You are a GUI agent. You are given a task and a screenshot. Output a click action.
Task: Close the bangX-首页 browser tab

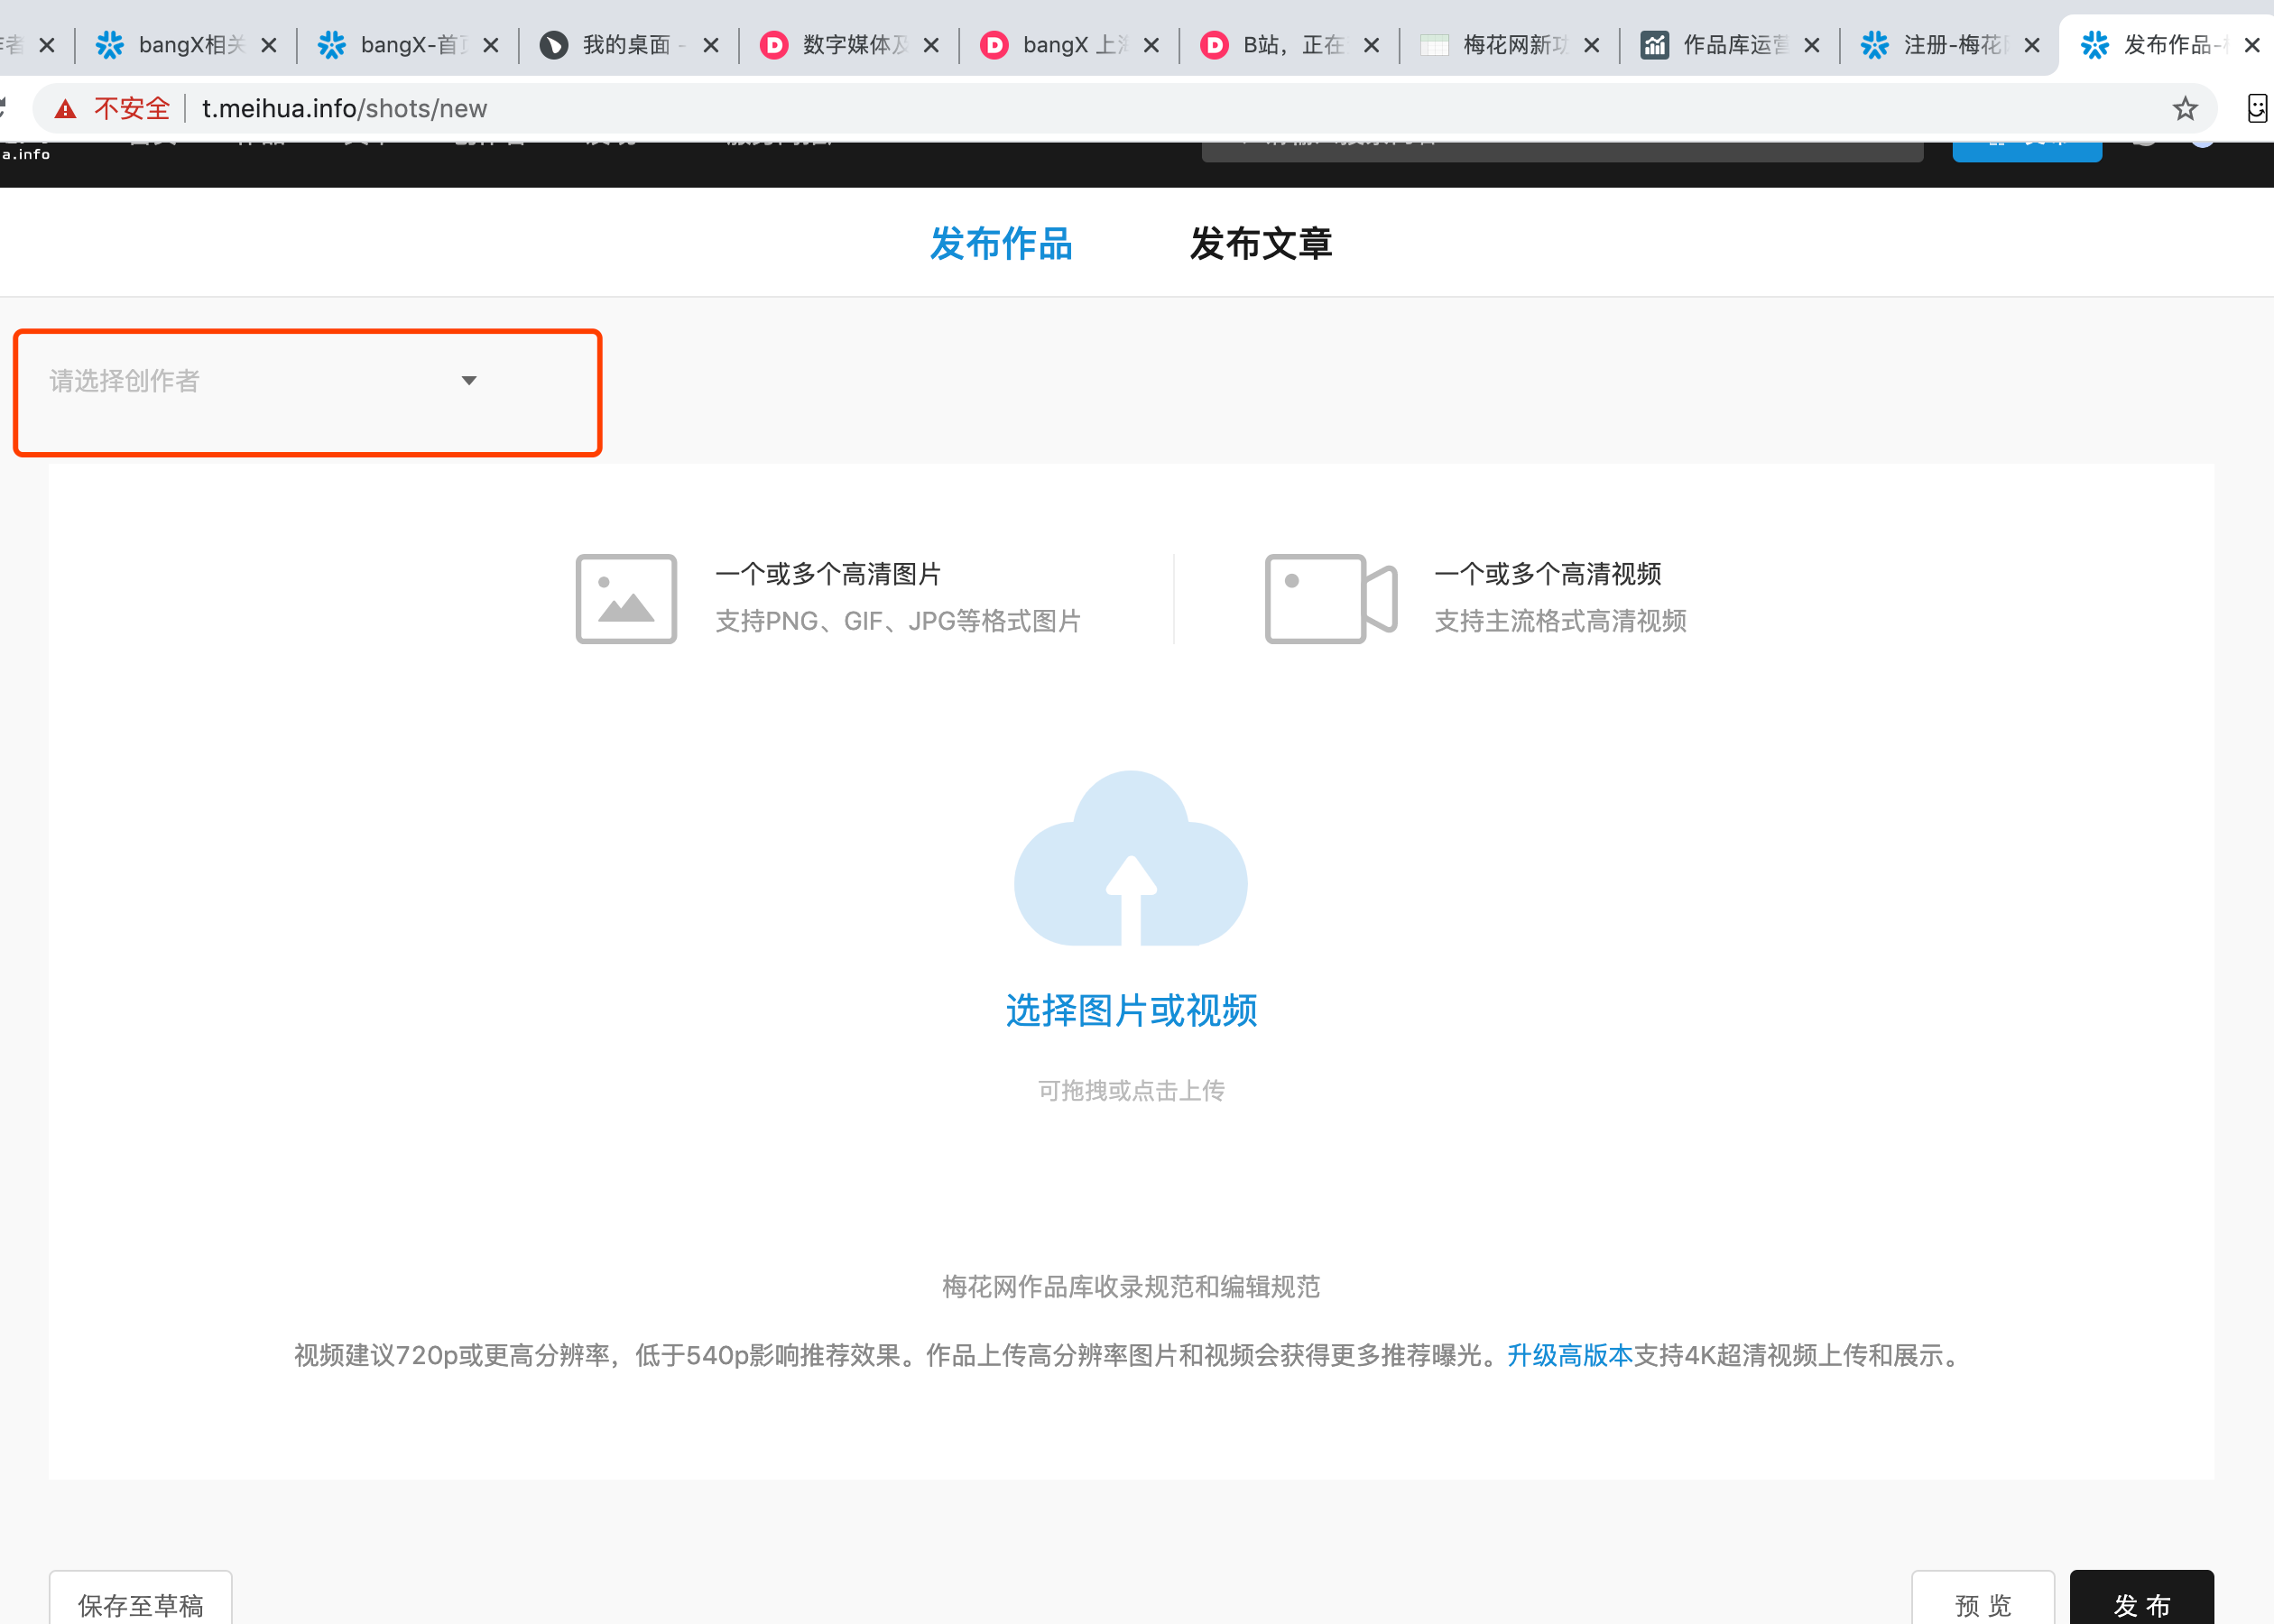[x=491, y=45]
